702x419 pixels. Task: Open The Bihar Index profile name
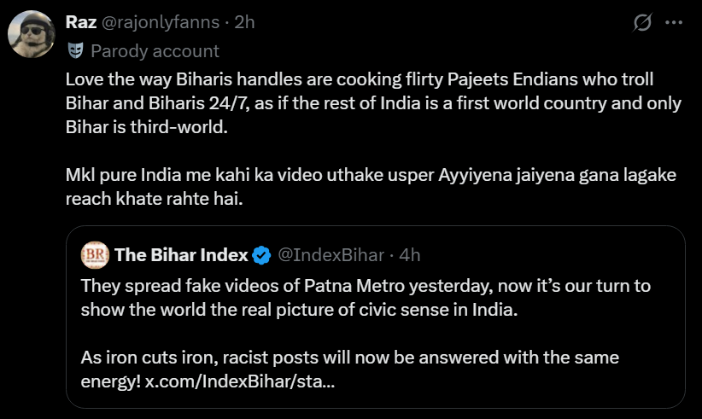click(181, 254)
